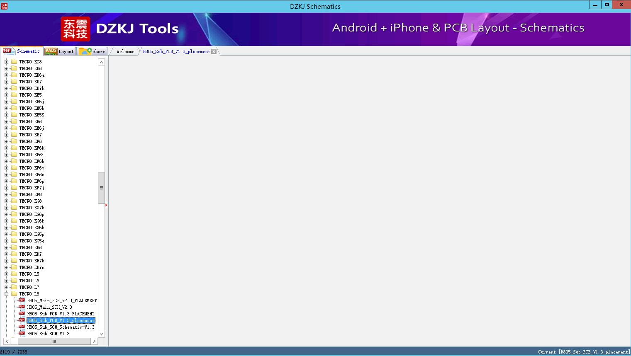Select the TECNO KH7h tree row
This screenshot has height=356, width=631.
point(32,261)
